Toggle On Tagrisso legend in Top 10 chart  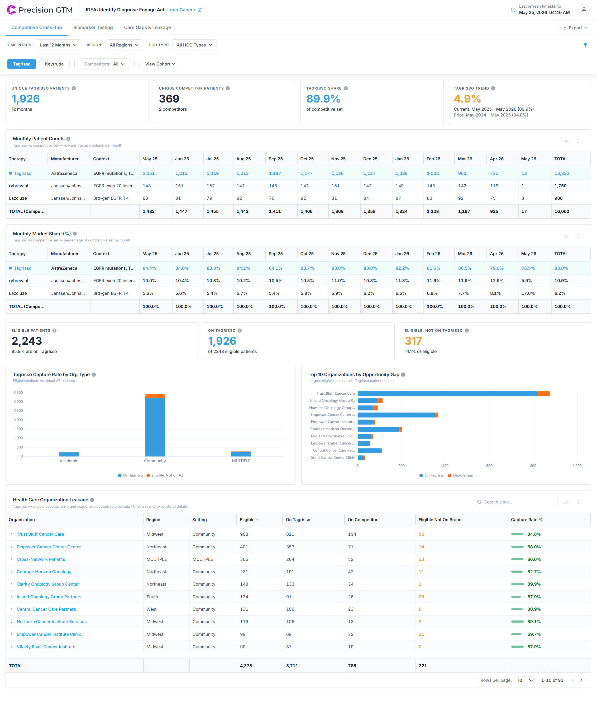432,475
